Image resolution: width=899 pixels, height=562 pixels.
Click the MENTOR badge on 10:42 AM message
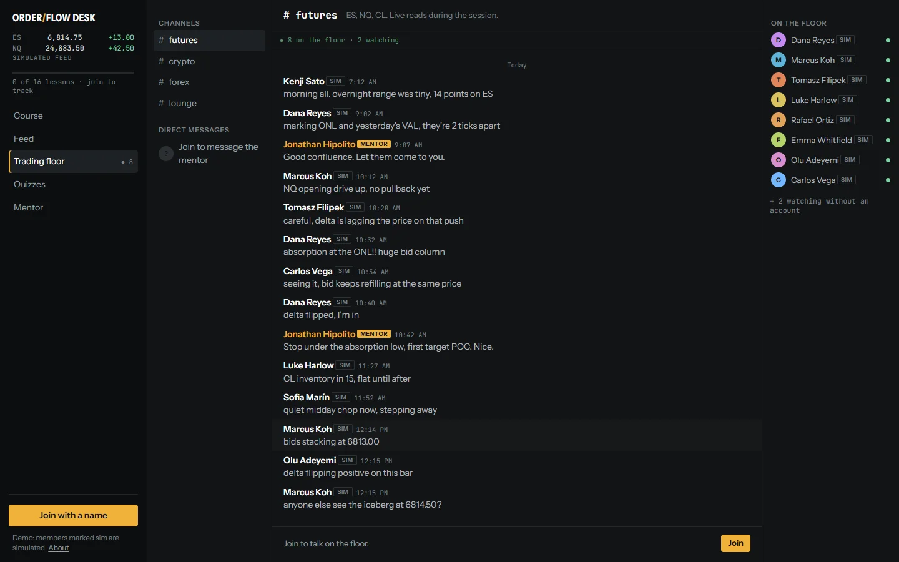point(374,334)
